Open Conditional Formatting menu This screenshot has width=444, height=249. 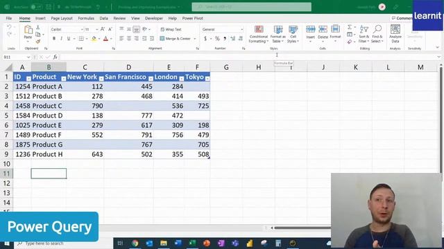click(x=259, y=34)
